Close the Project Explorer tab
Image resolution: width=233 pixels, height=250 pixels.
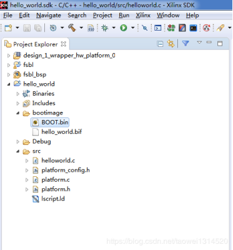(63, 44)
